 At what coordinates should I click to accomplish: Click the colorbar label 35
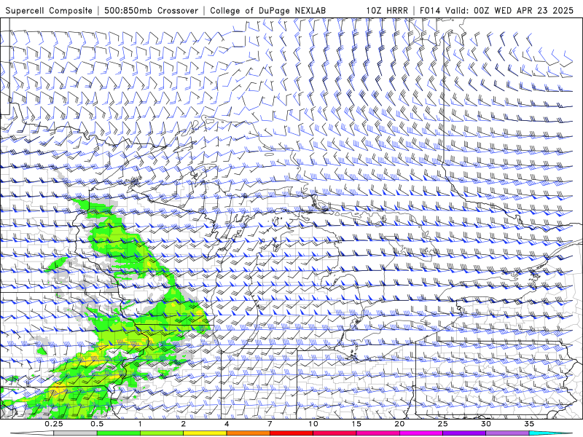(529, 424)
